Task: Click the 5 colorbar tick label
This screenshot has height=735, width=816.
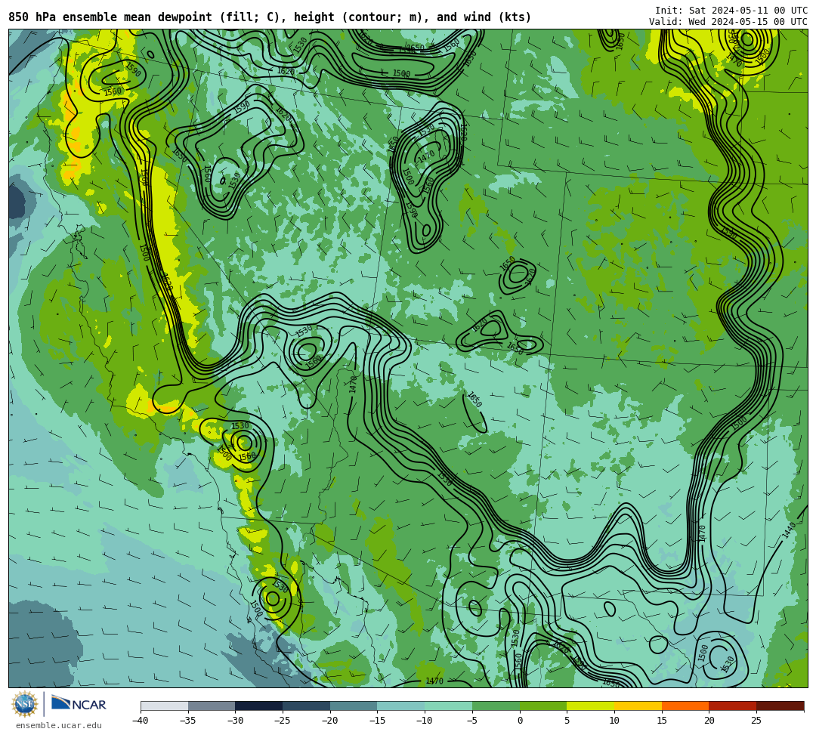Action: coord(567,721)
